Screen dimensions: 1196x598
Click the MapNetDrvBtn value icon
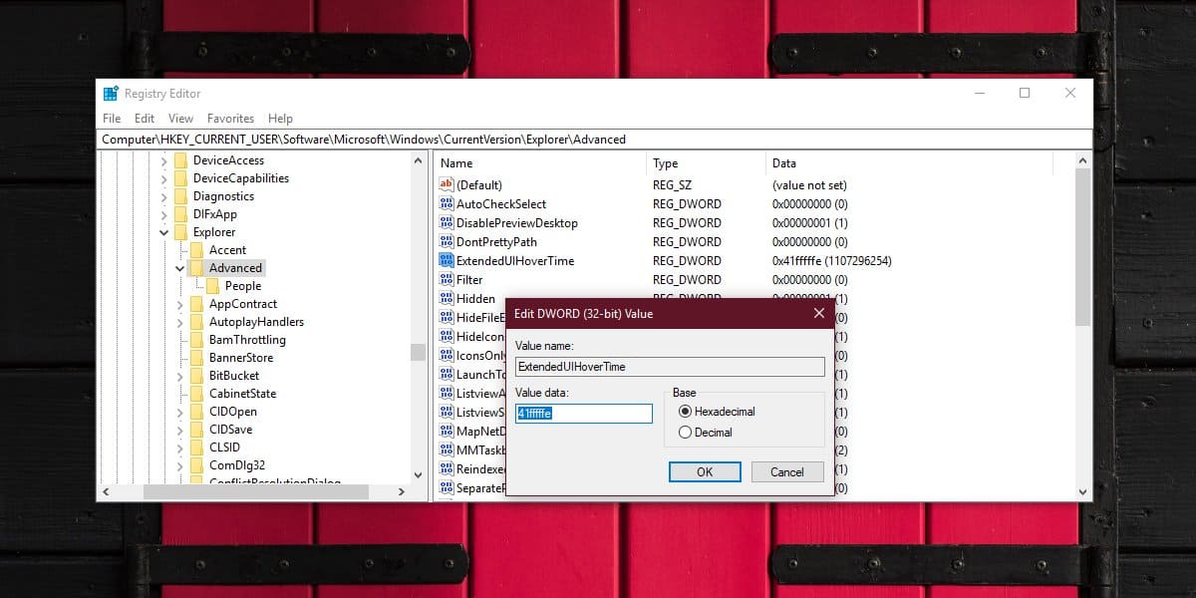coord(447,432)
